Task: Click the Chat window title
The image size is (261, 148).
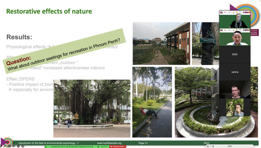Action: tap(230, 146)
